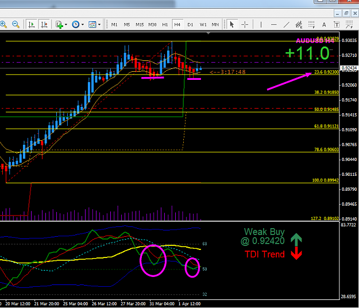Click the indicator level 68 label
This screenshot has width=359, height=308.
pos(204,244)
